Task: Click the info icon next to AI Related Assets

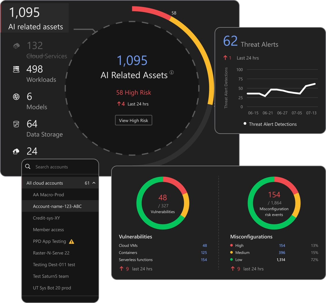Action: (x=172, y=72)
